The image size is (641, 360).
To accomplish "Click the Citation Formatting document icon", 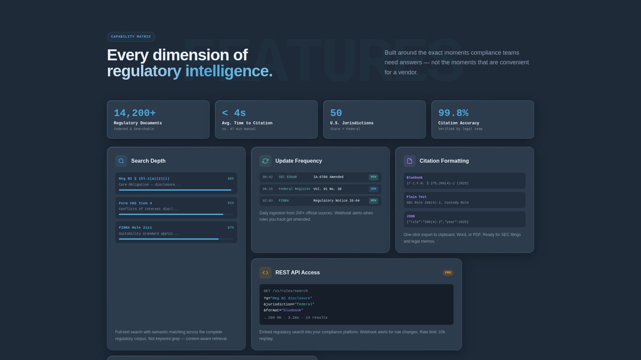I will pos(410,161).
